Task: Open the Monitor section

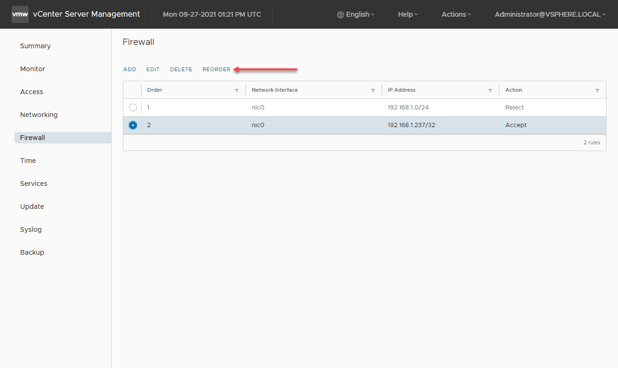Action: point(33,69)
